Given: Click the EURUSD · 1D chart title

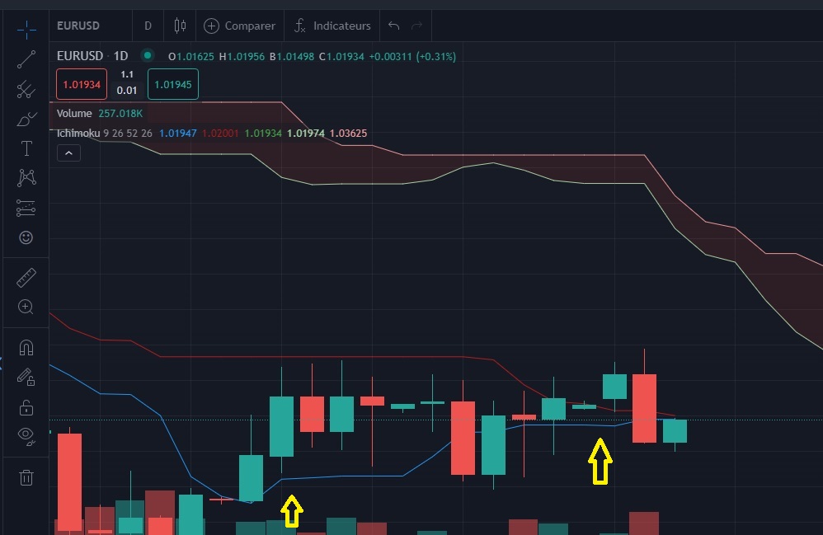Looking at the screenshot, I should point(92,55).
